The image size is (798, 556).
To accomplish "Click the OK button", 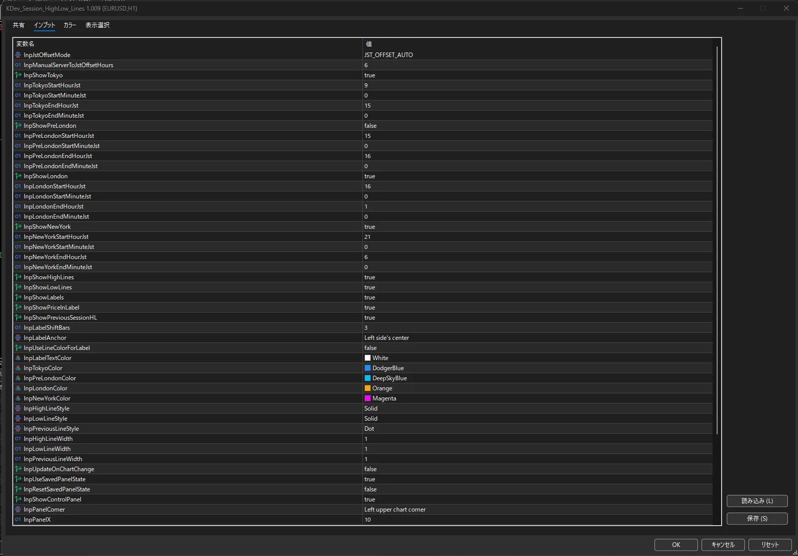I will (x=676, y=545).
